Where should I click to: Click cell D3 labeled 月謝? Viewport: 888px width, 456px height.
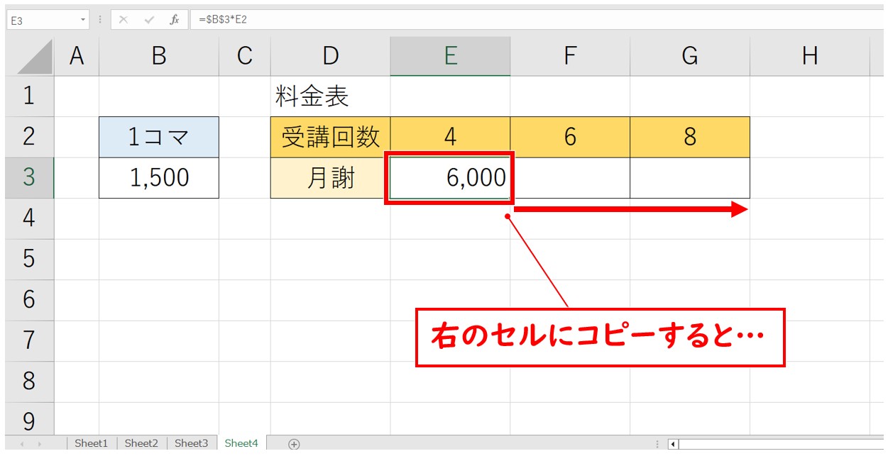coord(331,178)
